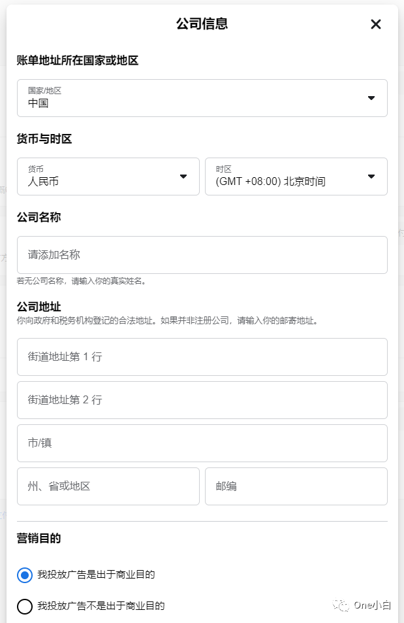Click the label text 我投放广告不是出于商业目的

[x=98, y=607]
